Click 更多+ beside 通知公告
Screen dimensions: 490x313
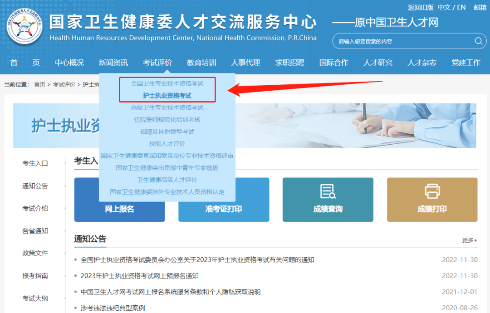470,240
